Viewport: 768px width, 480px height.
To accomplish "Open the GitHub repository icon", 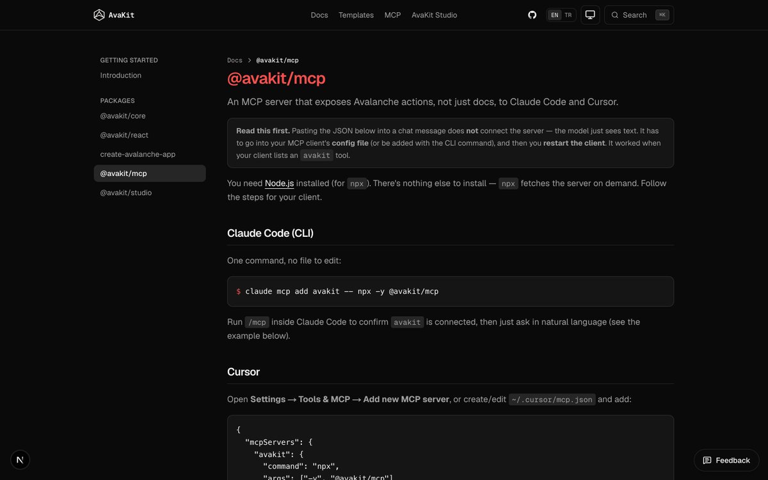I will [532, 15].
